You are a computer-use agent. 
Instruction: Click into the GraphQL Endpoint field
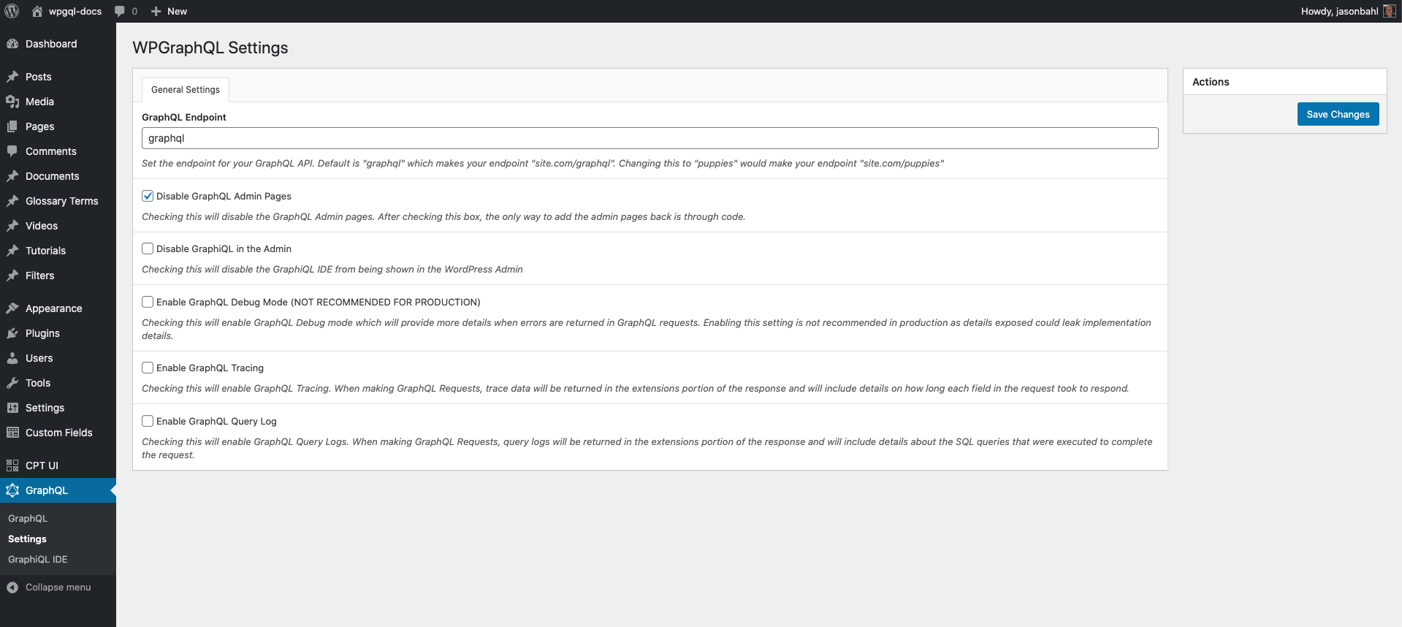(649, 138)
